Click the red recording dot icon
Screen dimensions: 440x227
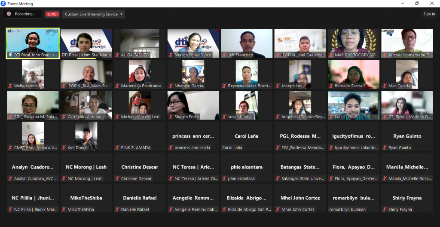click(x=9, y=14)
